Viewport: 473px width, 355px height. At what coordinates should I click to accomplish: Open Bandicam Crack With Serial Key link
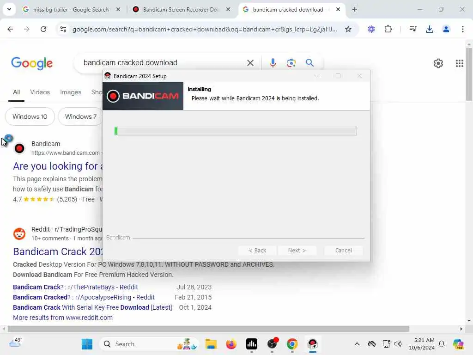pos(92,307)
